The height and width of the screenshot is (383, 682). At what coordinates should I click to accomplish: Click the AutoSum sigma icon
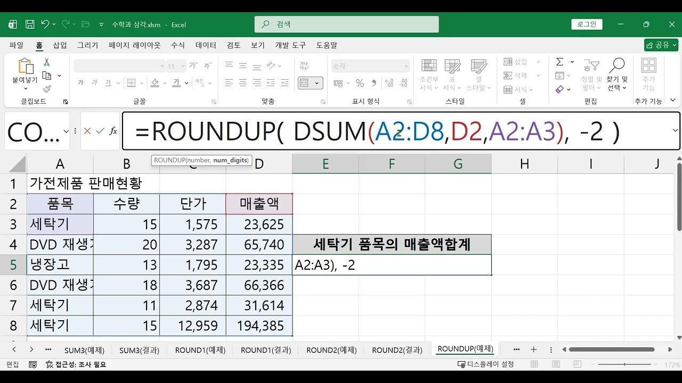tap(559, 62)
